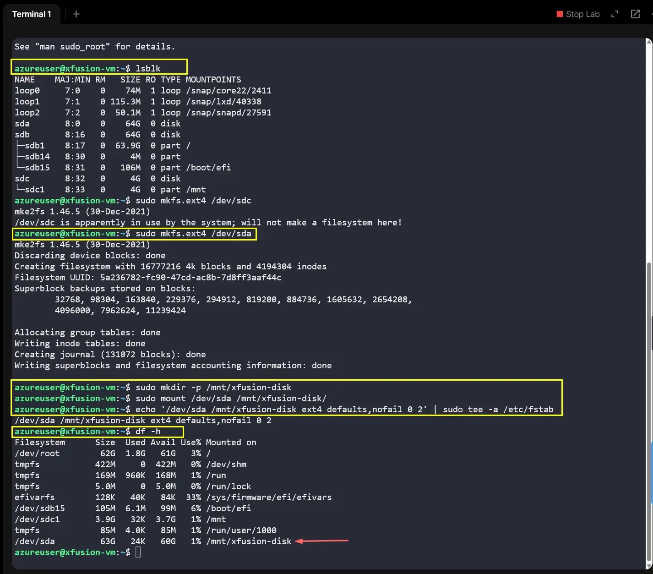
Task: Click the "Writing superblocks and filesystem accounting" line
Action: point(173,366)
